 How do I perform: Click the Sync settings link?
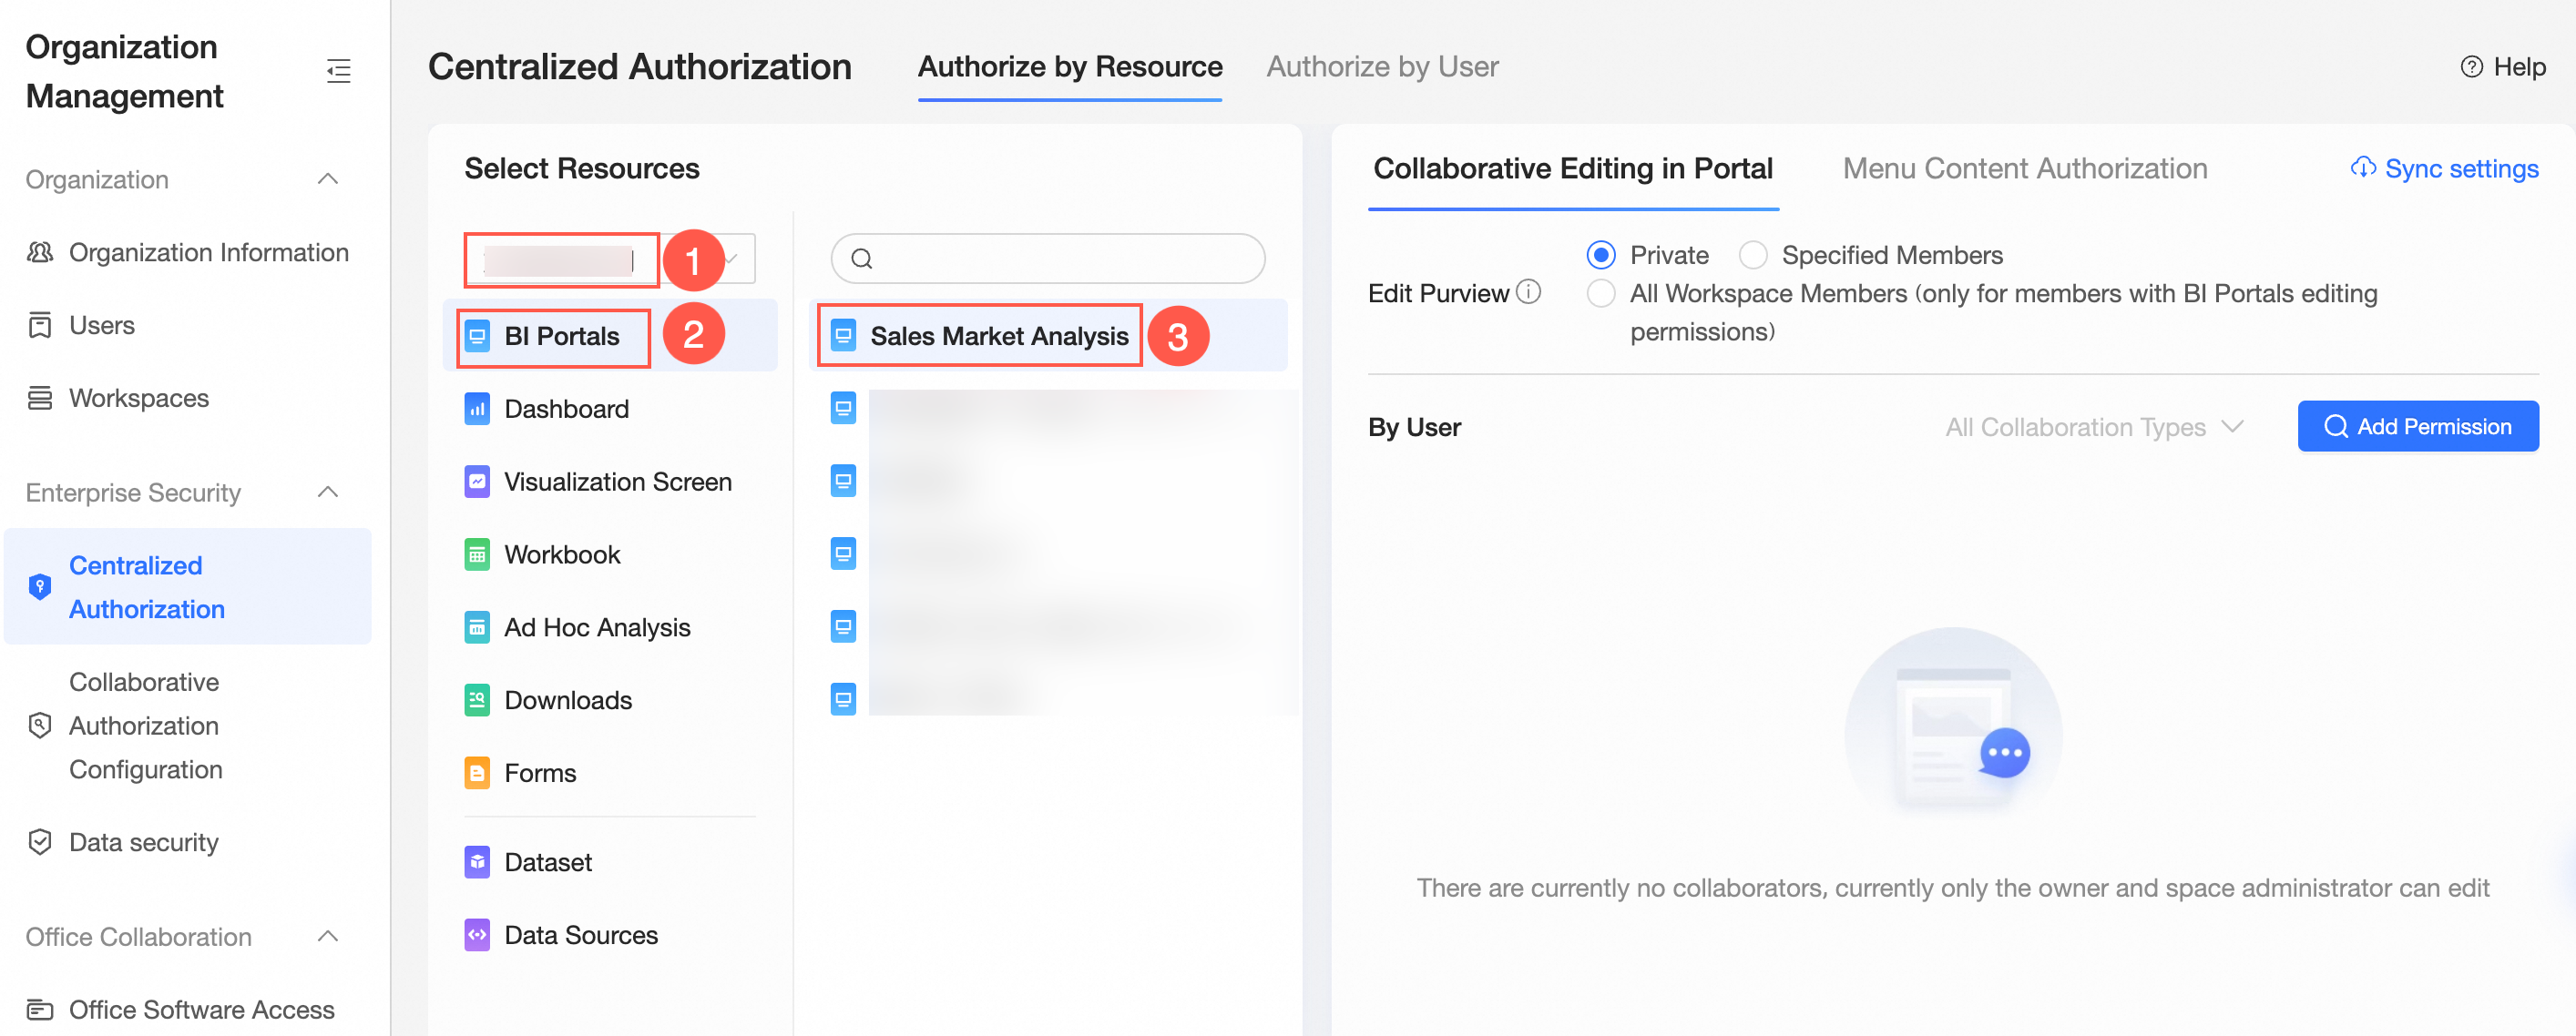2444,168
